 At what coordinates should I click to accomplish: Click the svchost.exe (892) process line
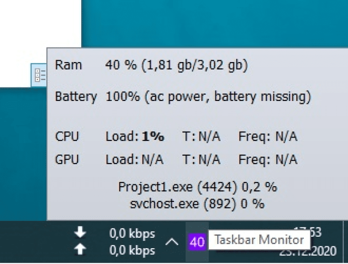point(197,203)
